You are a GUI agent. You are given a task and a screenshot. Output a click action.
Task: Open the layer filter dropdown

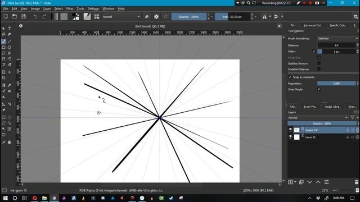pos(354,117)
